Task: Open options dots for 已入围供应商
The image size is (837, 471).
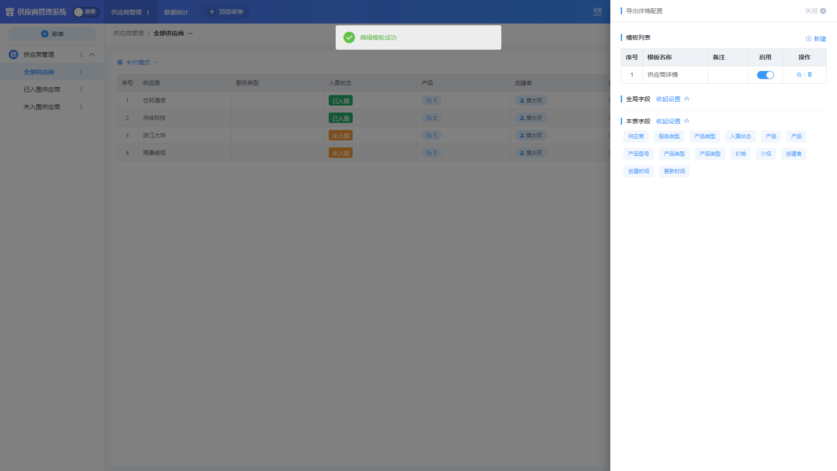Action: 81,89
